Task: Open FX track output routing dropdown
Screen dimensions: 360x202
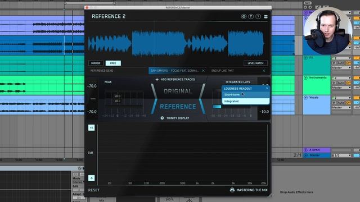Action: (341, 68)
